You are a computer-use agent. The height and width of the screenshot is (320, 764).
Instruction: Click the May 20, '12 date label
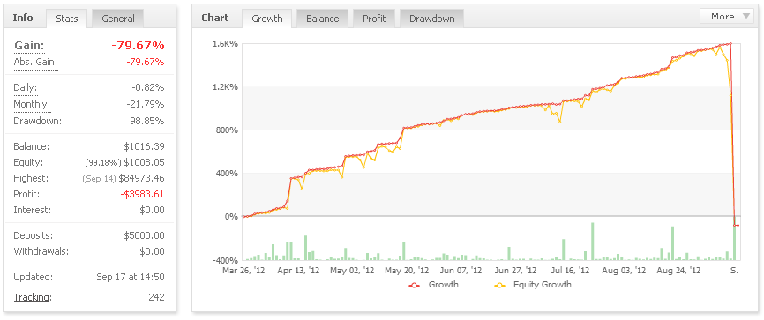click(407, 270)
